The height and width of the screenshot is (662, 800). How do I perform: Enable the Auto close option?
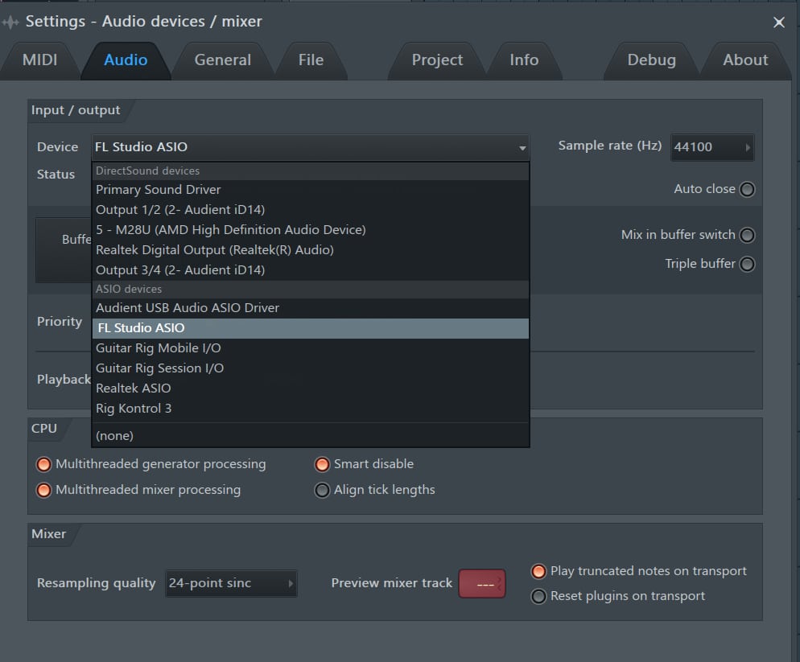(x=747, y=190)
